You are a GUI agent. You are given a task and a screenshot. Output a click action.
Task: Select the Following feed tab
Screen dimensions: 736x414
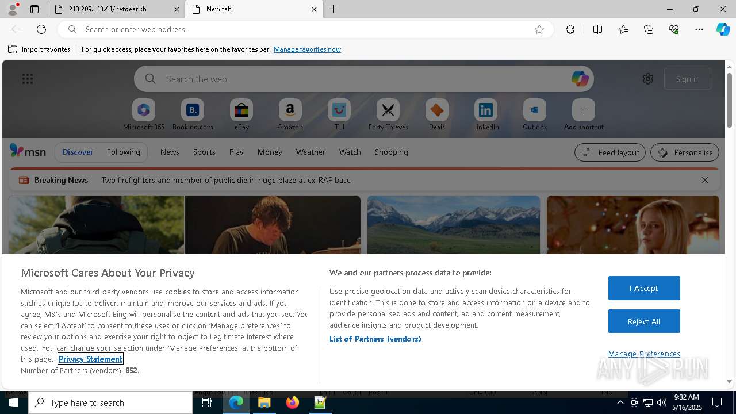tap(123, 152)
